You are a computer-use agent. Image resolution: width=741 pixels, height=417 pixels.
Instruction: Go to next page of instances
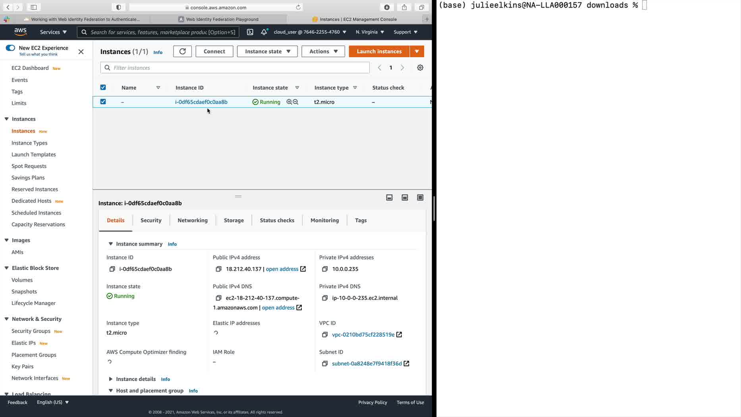pyautogui.click(x=402, y=68)
